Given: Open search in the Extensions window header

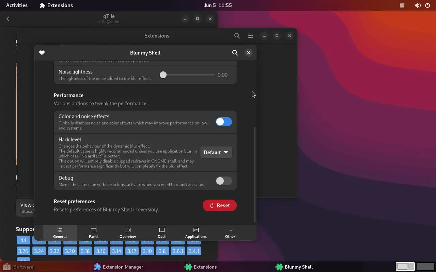Looking at the screenshot, I should tap(237, 36).
